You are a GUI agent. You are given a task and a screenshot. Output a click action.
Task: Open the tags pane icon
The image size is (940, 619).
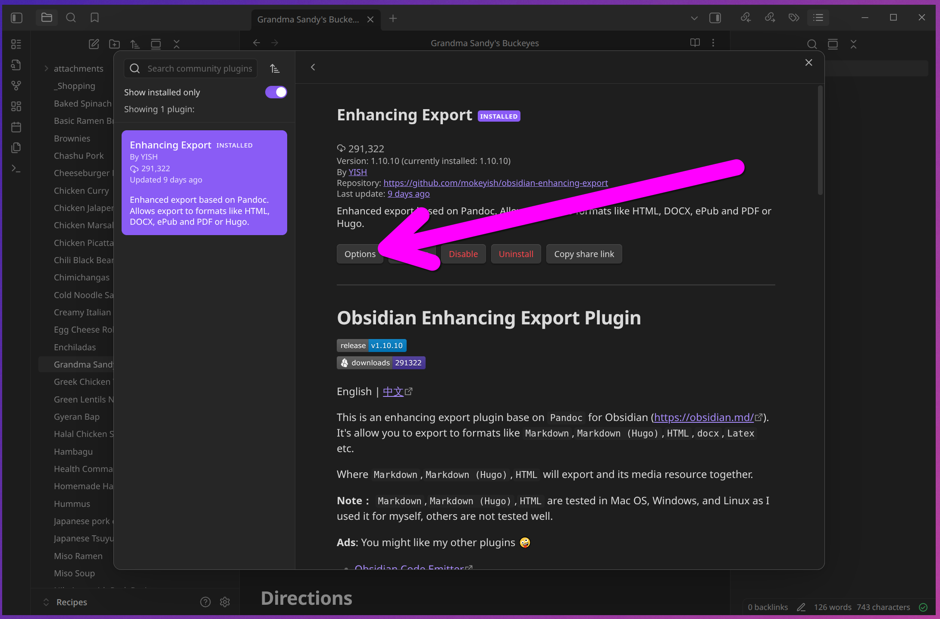point(794,18)
